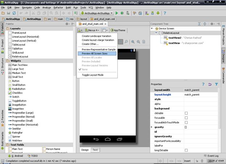The height and width of the screenshot is (164, 226).
Task: Open the AppTheme theme selector
Action: coord(118,30)
